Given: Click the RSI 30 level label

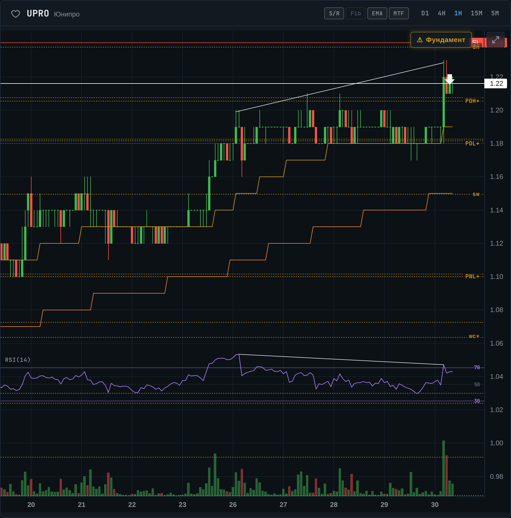Looking at the screenshot, I should 477,401.
